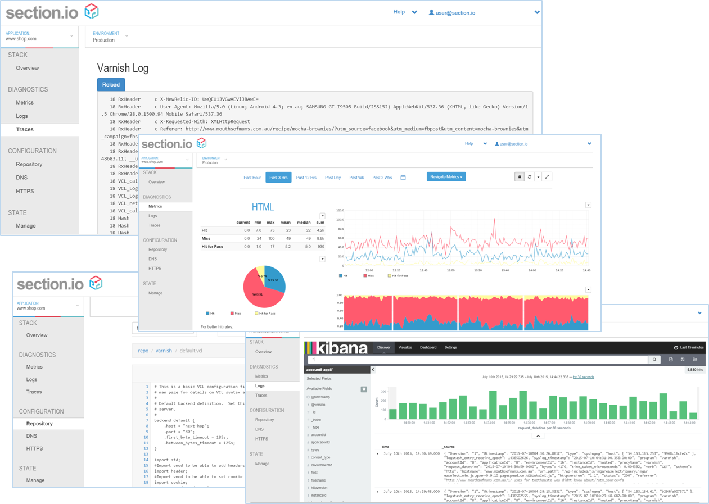Screen dimensions: 709x504
Task: Open the HTML stats table options dropdown
Action: coord(322,216)
